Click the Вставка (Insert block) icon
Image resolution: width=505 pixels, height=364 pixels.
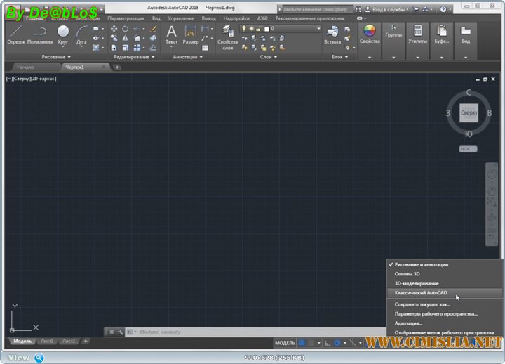pyautogui.click(x=332, y=33)
